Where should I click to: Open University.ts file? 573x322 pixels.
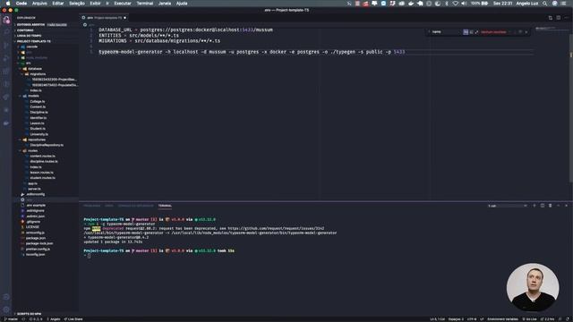coord(38,134)
